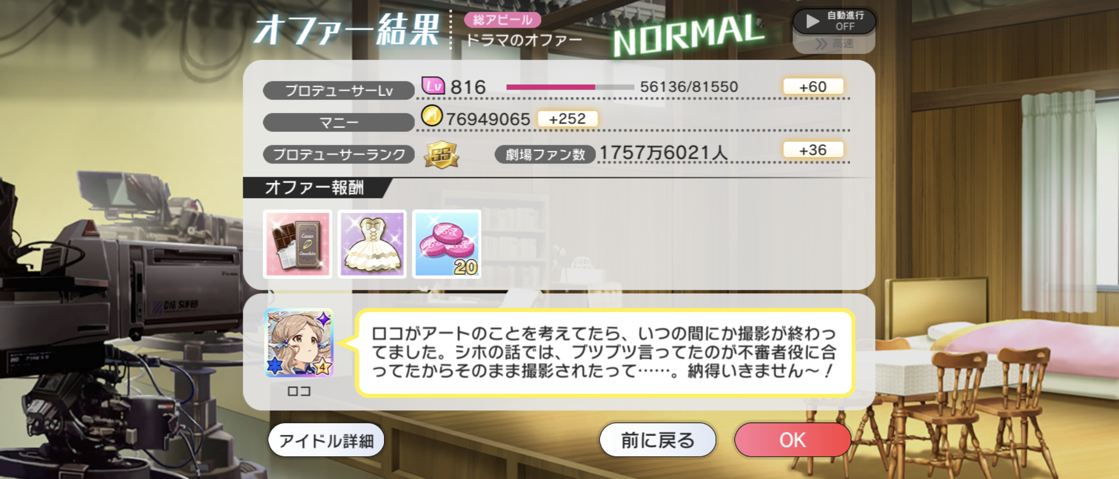Image resolution: width=1119 pixels, height=479 pixels.
Task: Tap the pink coins reward icon
Action: tap(446, 244)
